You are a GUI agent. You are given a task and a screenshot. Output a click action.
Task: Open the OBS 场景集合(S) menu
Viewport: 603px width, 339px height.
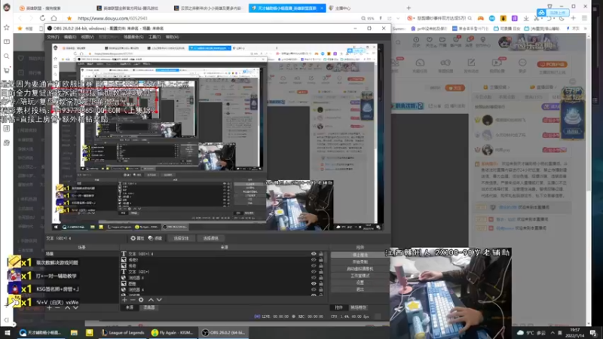point(133,37)
